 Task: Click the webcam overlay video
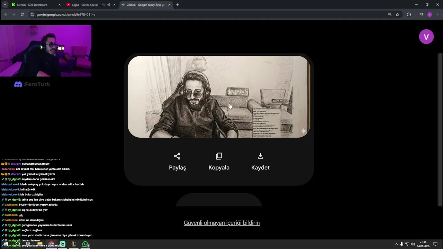pyautogui.click(x=46, y=51)
